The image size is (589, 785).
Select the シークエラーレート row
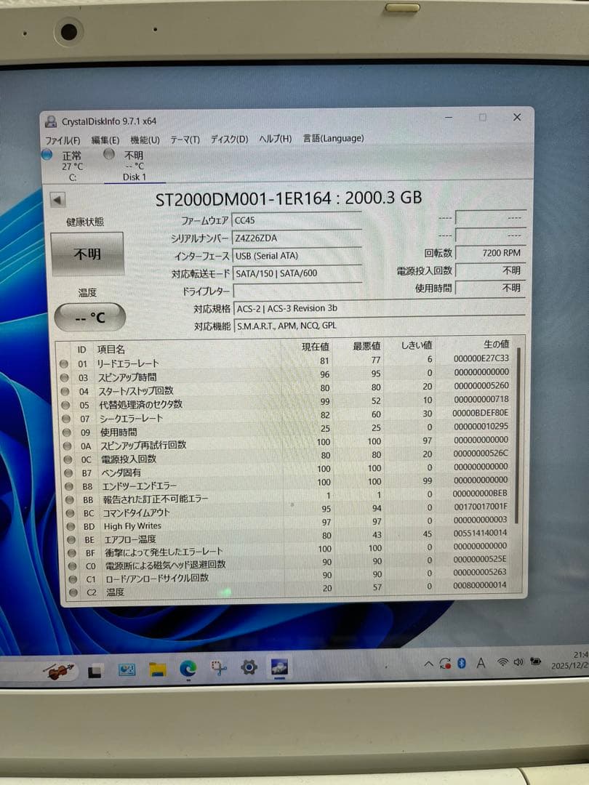click(286, 416)
